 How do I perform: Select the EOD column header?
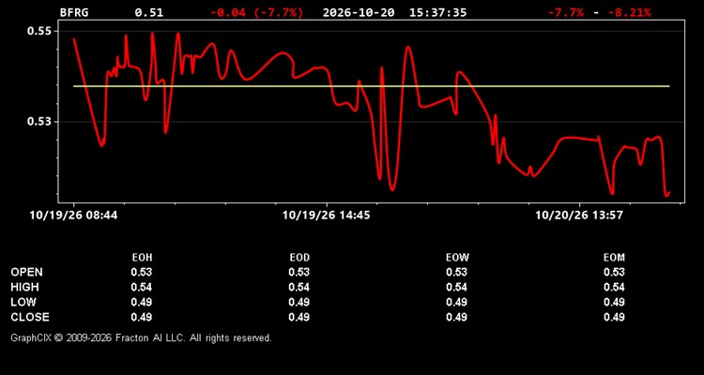[299, 258]
